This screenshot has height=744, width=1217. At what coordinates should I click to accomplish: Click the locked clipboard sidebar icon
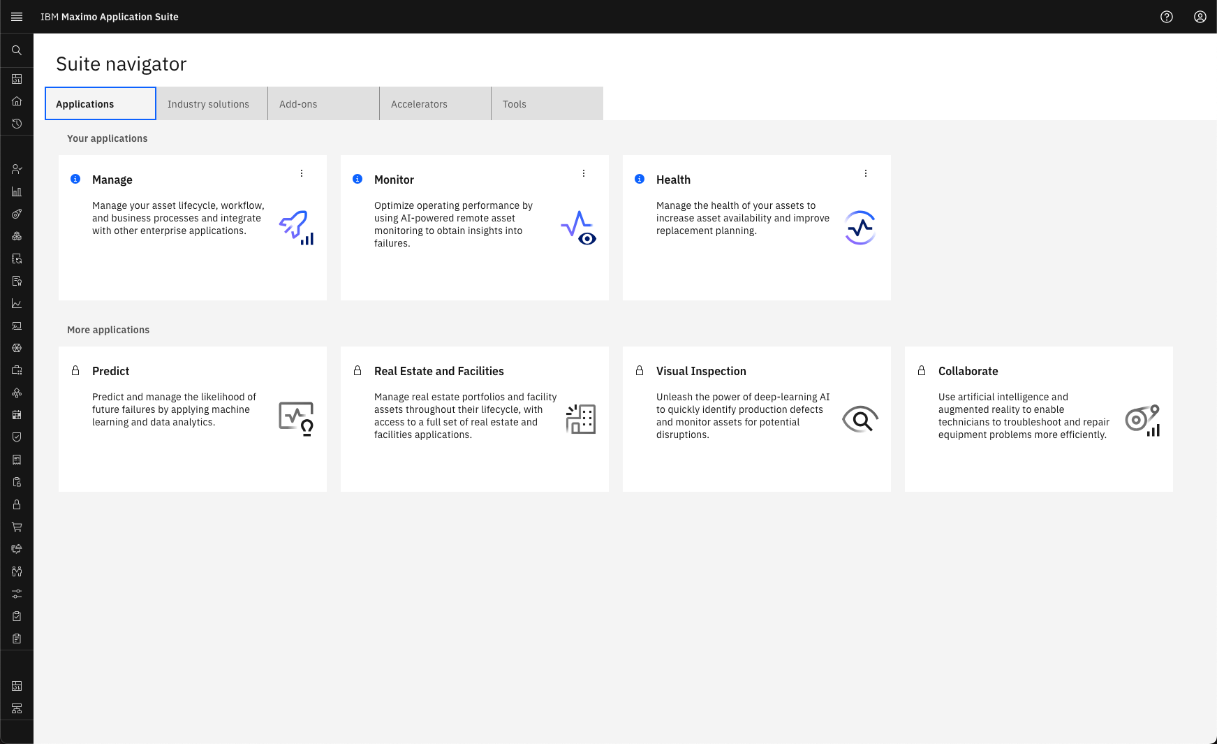tap(17, 482)
